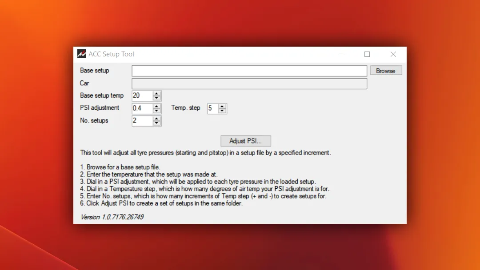Reduce No. setups with down arrow
This screenshot has width=480, height=270.
[x=156, y=123]
